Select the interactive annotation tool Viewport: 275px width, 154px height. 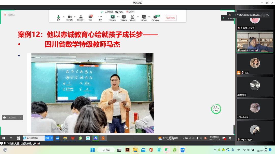pyautogui.click(x=132, y=17)
